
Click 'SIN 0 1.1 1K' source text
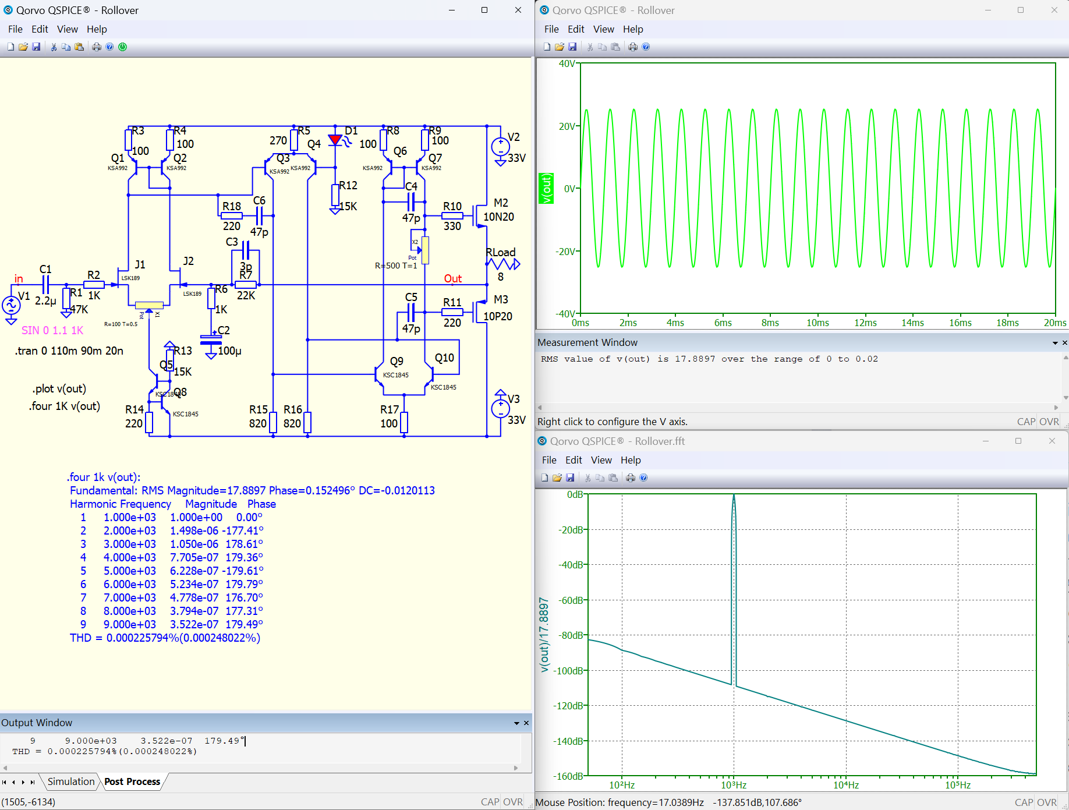pos(52,331)
